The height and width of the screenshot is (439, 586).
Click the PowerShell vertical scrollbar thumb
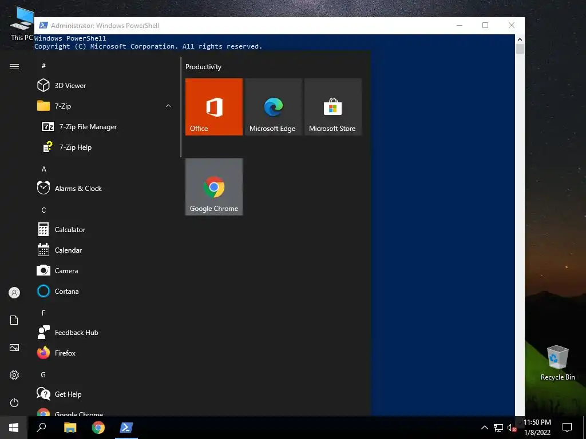[520, 49]
